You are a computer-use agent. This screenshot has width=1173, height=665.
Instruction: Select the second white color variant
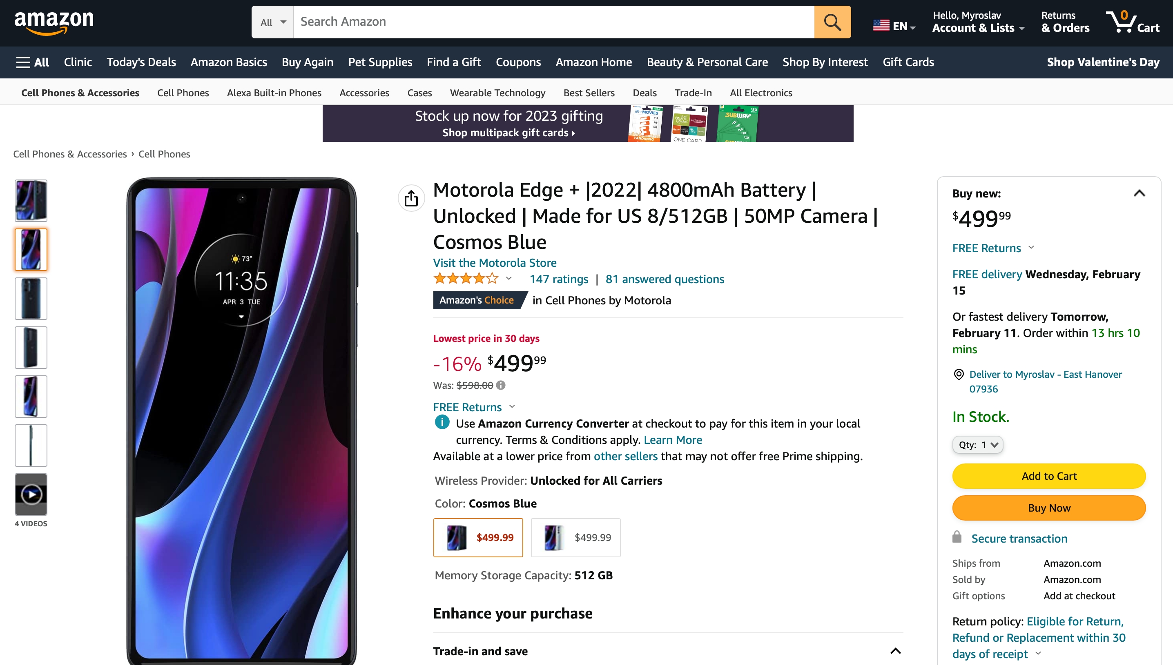point(575,538)
